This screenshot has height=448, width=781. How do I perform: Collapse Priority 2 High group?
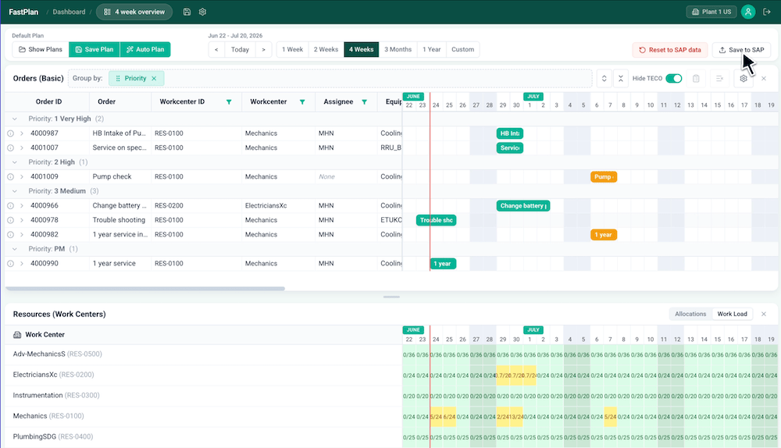(x=14, y=162)
